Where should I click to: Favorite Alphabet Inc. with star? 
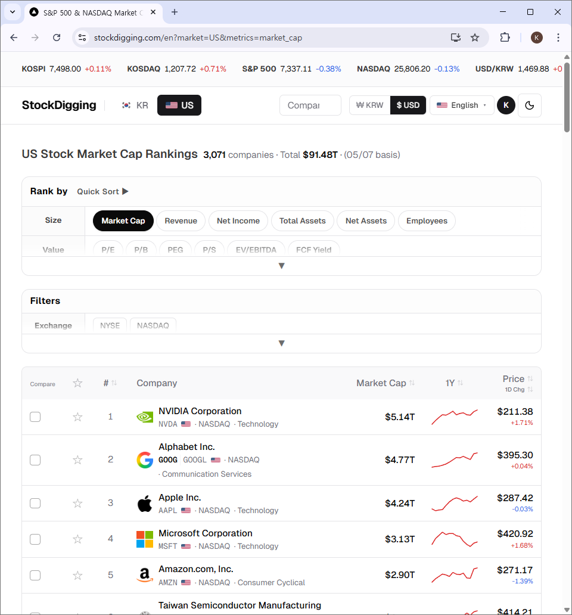[x=77, y=459]
